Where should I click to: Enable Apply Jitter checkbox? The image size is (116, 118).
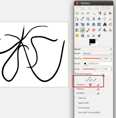(76, 103)
